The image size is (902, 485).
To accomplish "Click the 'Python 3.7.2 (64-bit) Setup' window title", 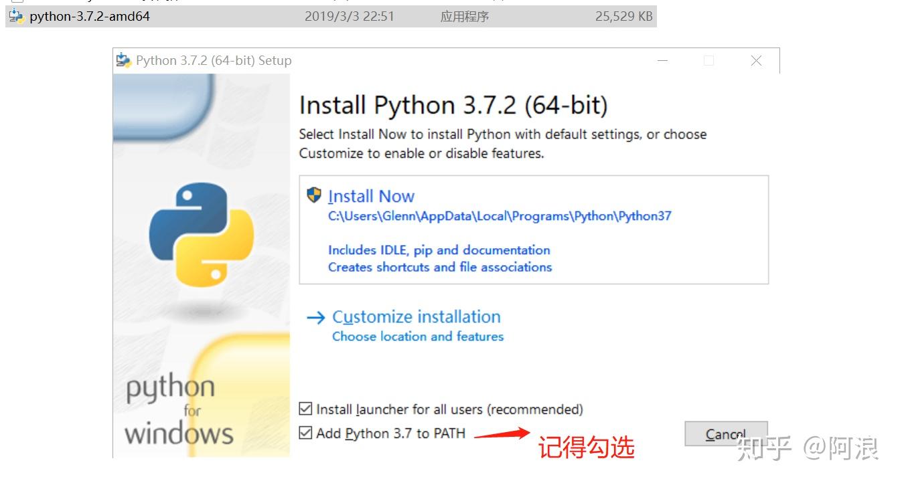I will point(214,60).
